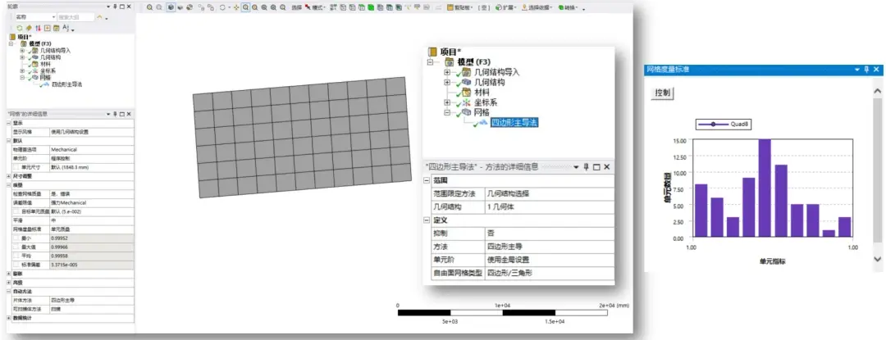Collapse the 网格 node in the outline tree

pyautogui.click(x=22, y=77)
